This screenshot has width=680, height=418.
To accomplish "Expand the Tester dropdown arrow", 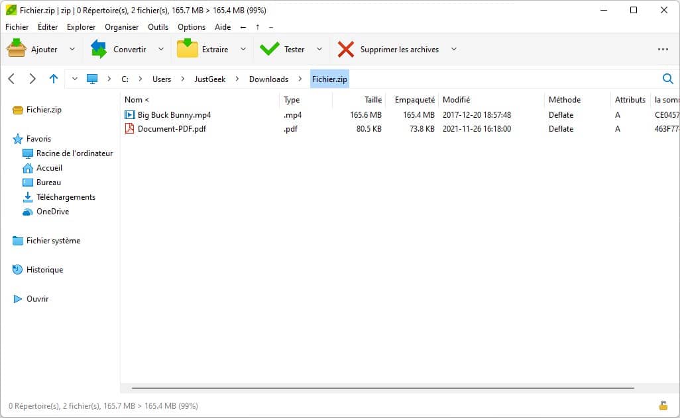I will 319,49.
